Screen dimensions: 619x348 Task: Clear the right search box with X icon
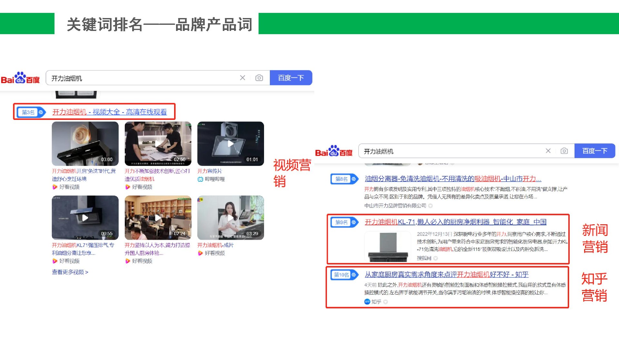click(x=548, y=151)
